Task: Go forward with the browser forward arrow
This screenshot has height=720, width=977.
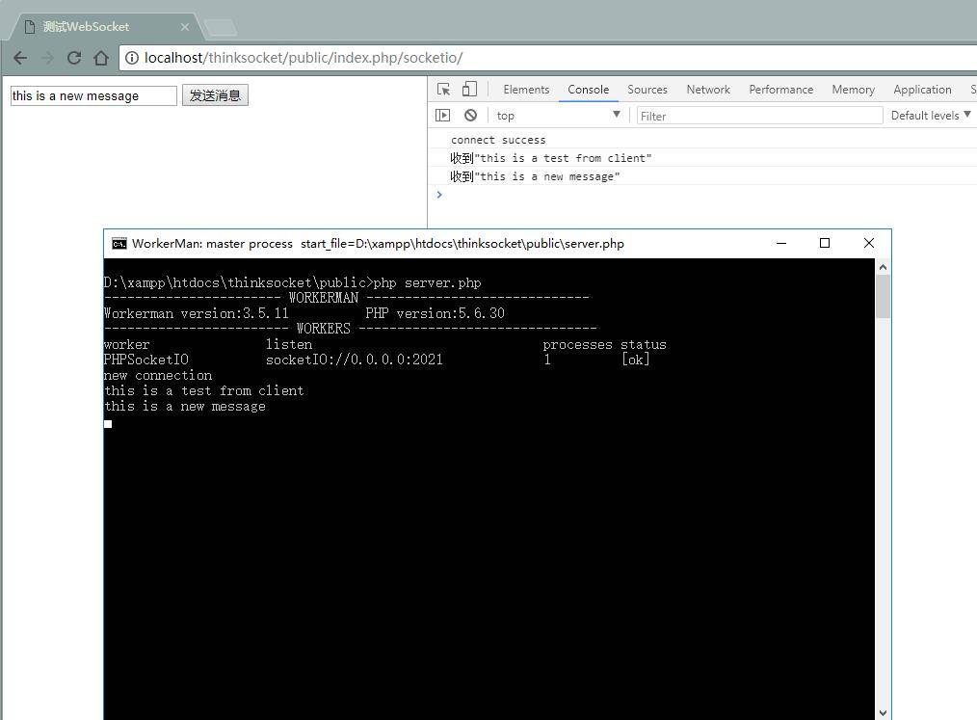Action: tap(47, 58)
